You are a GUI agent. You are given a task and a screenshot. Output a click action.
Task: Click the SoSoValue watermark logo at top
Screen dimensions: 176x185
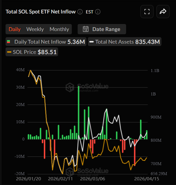point(87,87)
